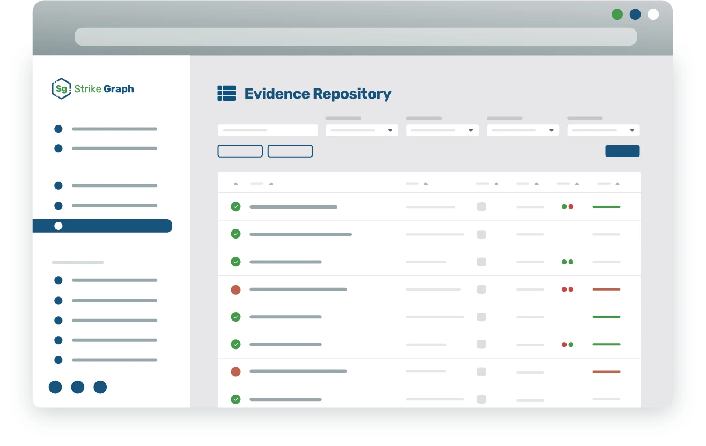Viewport: 706px width, 446px height.
Task: Open the middle filter dropdown menu
Action: coord(442,130)
